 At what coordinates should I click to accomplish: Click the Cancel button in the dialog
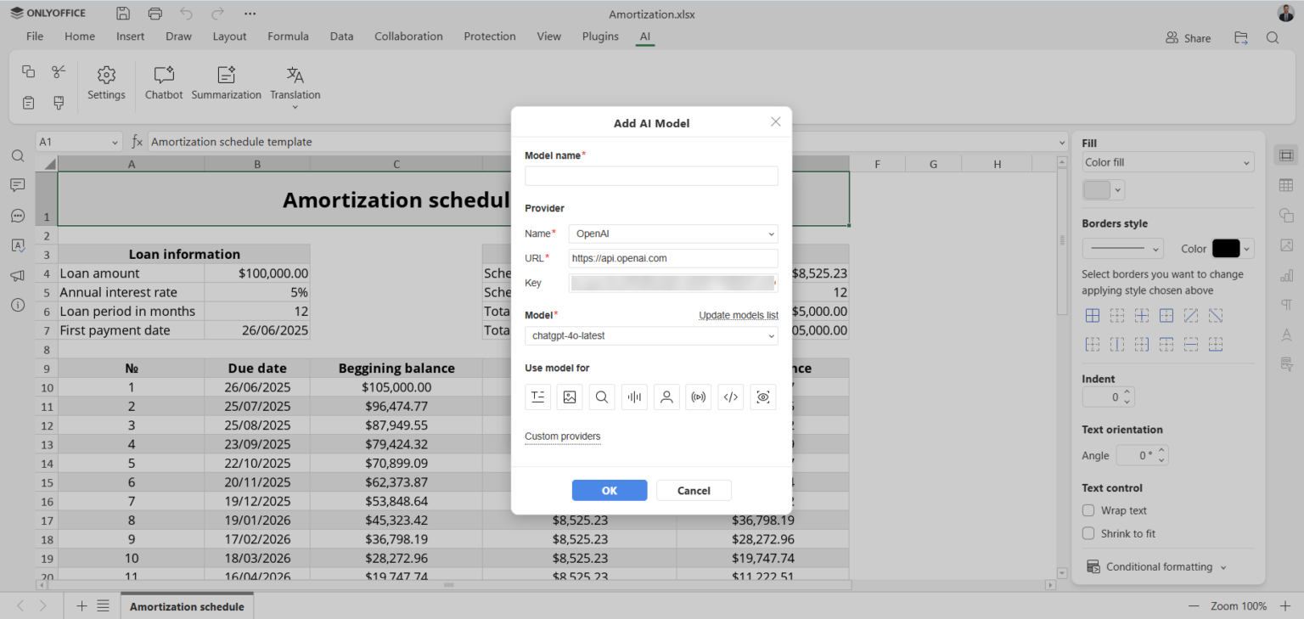point(694,490)
